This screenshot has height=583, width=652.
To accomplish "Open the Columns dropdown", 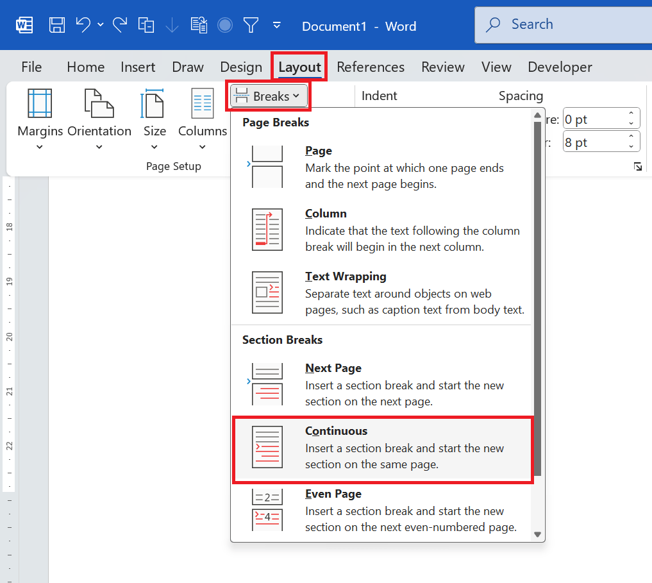I will click(202, 119).
